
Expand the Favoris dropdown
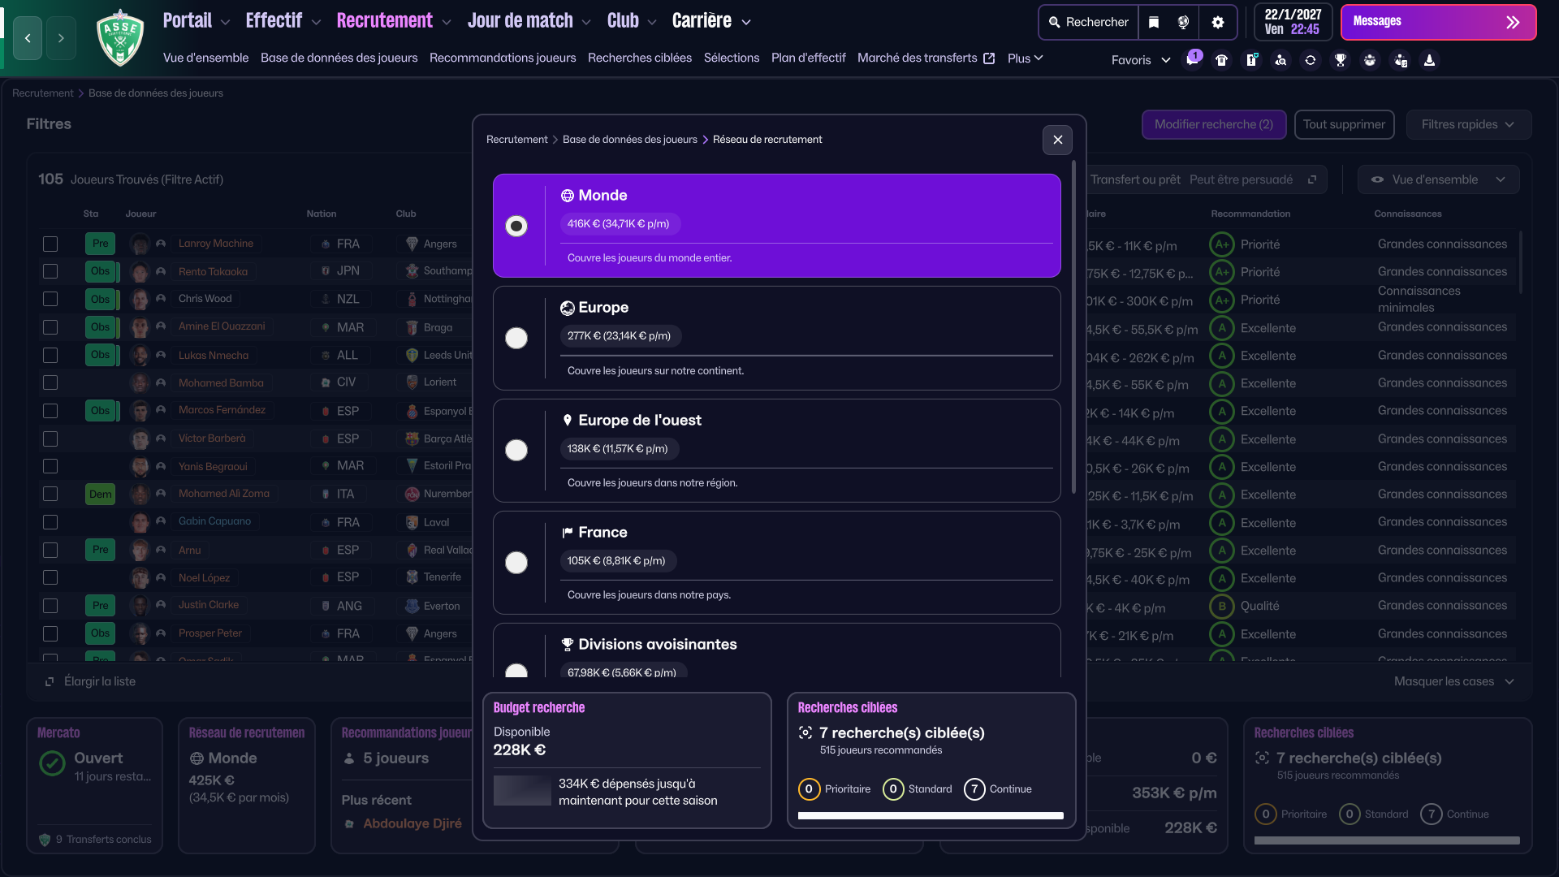point(1141,60)
